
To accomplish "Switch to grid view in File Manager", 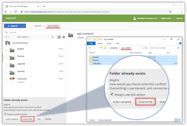I will [x=64, y=37].
